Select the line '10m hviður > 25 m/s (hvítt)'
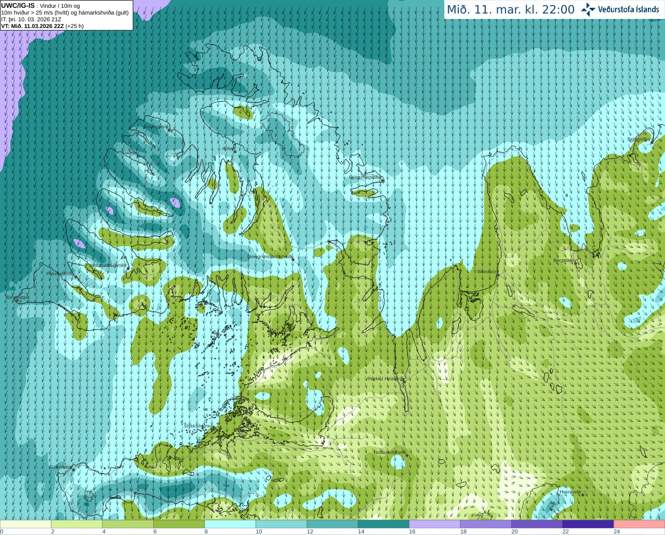Image resolution: width=665 pixels, height=535 pixels. pyautogui.click(x=36, y=12)
